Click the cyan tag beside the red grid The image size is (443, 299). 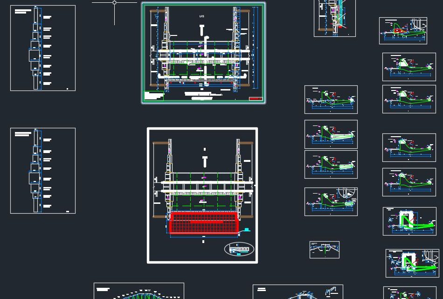tap(247, 229)
